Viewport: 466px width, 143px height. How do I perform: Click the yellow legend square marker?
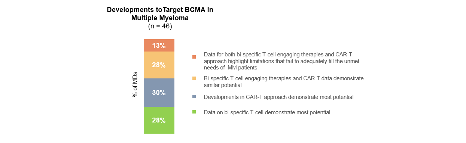coord(194,78)
